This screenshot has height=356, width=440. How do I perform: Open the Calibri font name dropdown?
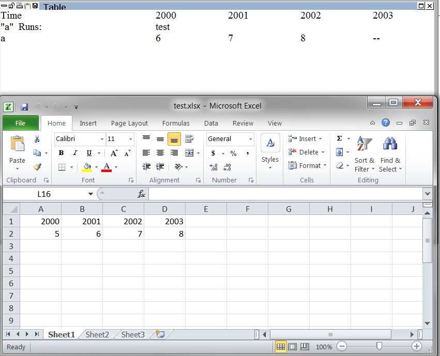(x=102, y=139)
